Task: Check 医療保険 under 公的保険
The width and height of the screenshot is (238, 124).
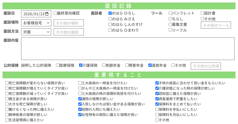Action: point(57,65)
